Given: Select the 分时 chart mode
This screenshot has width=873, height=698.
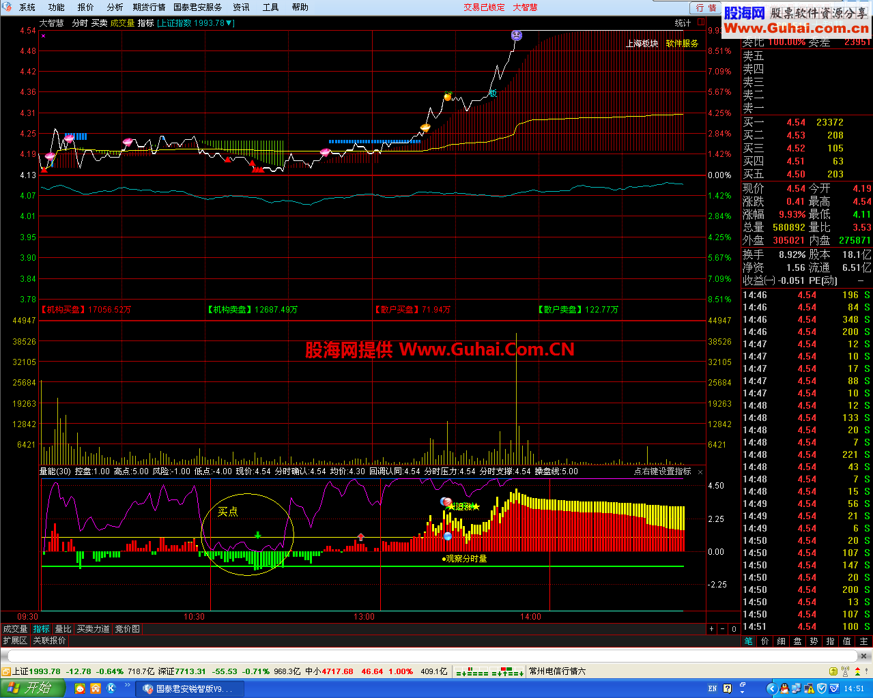Looking at the screenshot, I should pyautogui.click(x=80, y=23).
